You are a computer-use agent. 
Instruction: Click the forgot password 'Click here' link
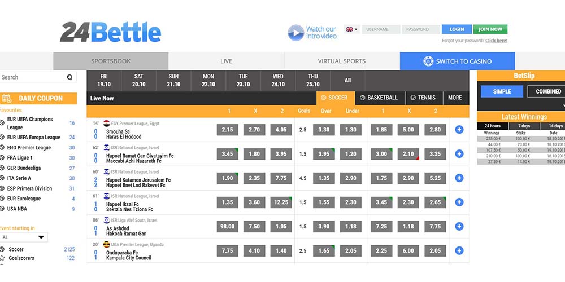pos(496,41)
